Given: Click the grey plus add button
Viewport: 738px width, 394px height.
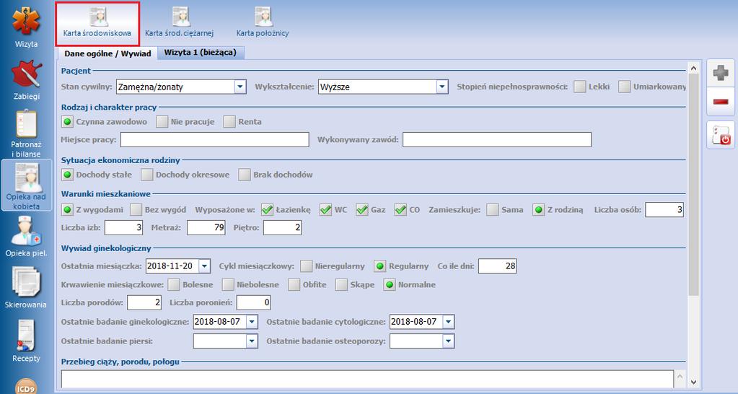Looking at the screenshot, I should tap(721, 74).
